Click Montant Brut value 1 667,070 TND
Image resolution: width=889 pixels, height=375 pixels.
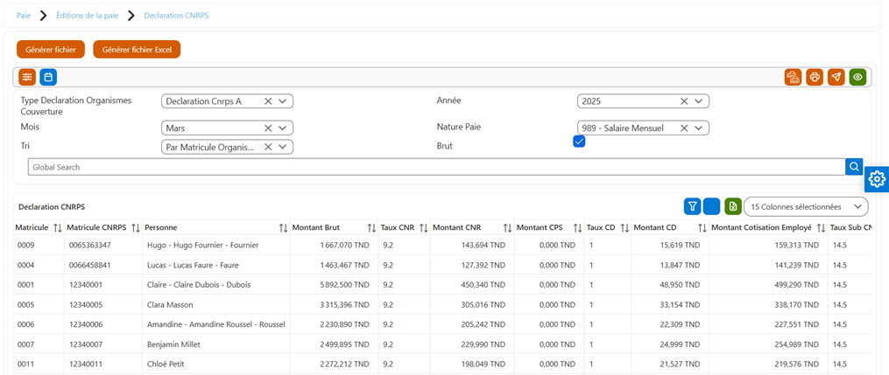(345, 245)
